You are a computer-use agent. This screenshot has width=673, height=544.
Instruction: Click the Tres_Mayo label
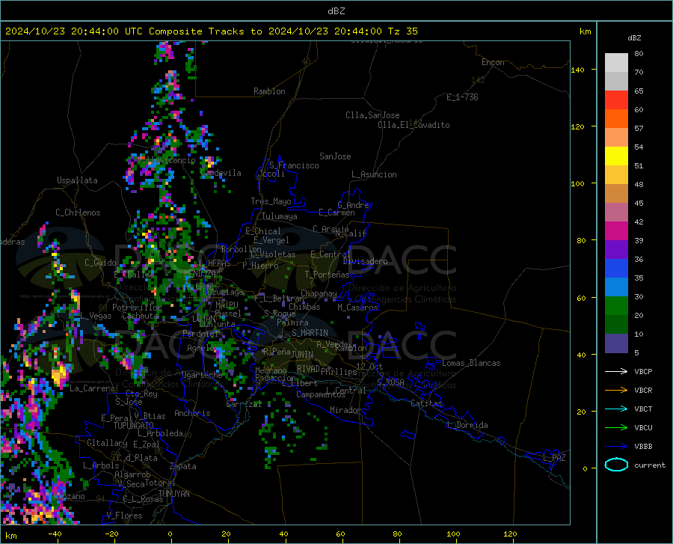click(271, 201)
